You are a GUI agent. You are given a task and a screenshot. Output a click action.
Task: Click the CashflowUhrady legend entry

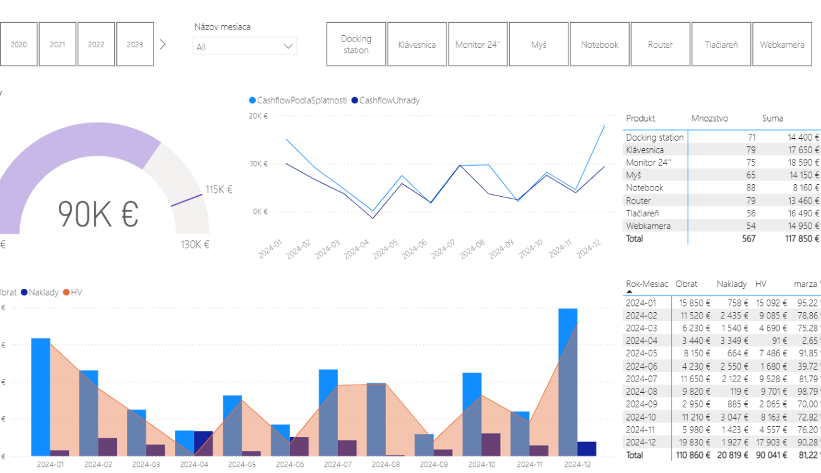(385, 100)
